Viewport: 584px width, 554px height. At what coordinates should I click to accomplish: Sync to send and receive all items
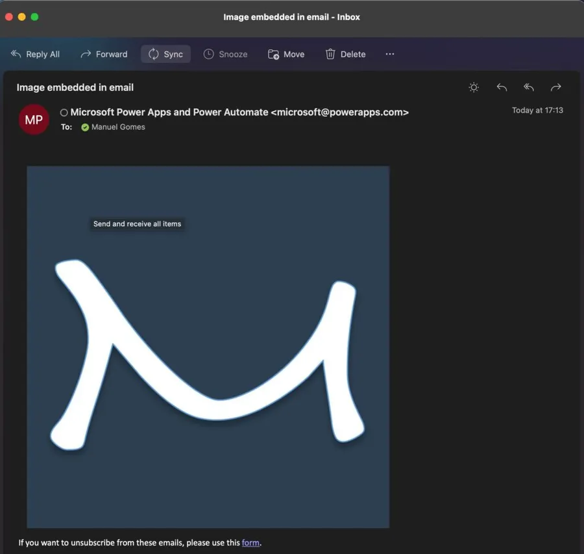pyautogui.click(x=165, y=55)
